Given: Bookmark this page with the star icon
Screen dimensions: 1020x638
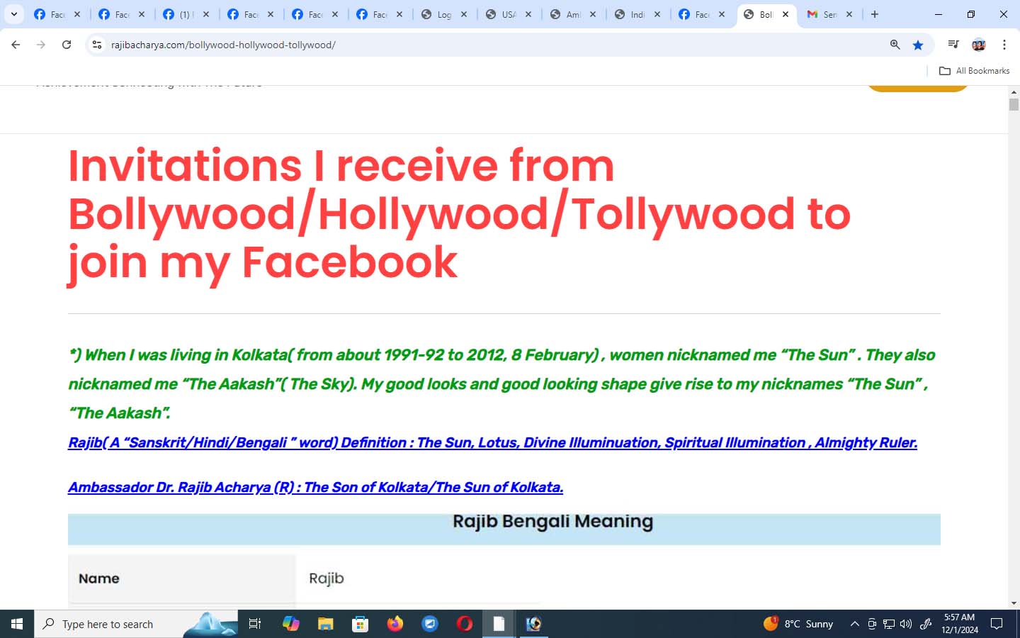Looking at the screenshot, I should [x=918, y=45].
